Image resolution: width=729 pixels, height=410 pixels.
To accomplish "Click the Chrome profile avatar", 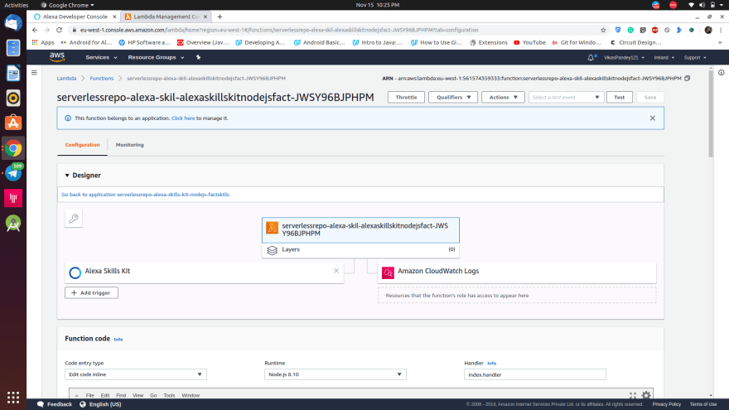I will tap(708, 30).
